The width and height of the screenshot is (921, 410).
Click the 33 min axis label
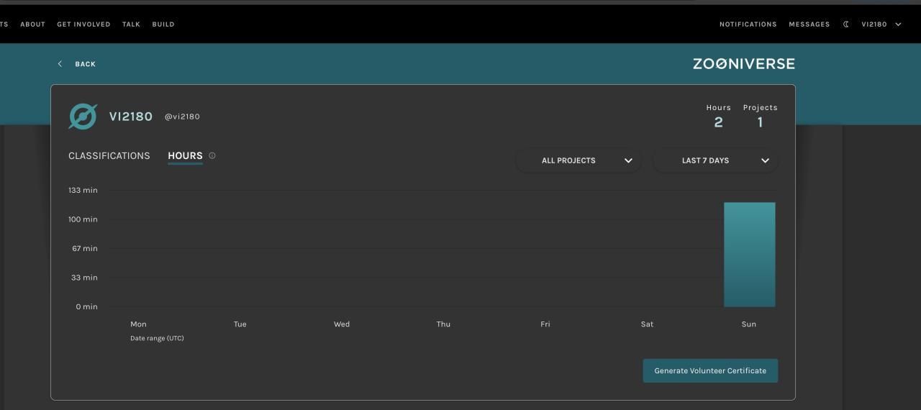(84, 278)
